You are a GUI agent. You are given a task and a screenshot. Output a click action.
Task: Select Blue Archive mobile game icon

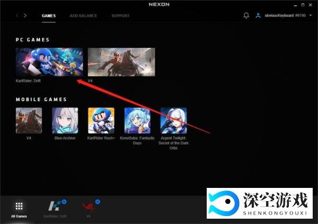(x=65, y=120)
